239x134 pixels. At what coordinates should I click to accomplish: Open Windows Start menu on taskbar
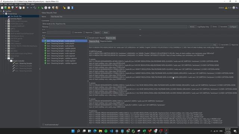[73, 131]
